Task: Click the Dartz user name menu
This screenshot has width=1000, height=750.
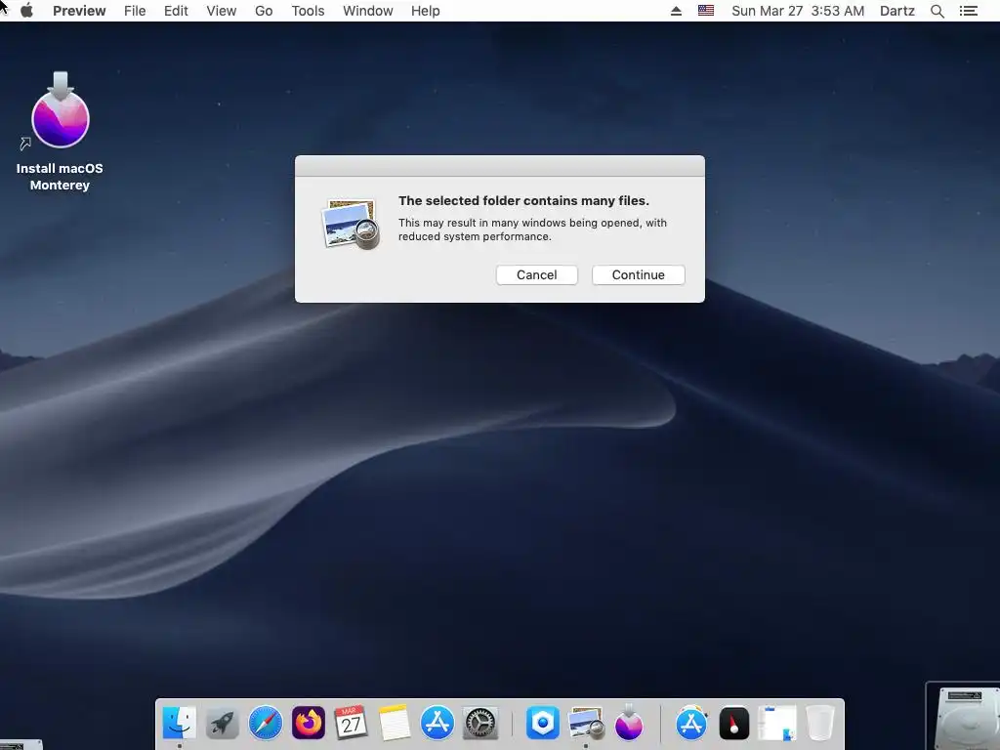Action: [x=896, y=11]
